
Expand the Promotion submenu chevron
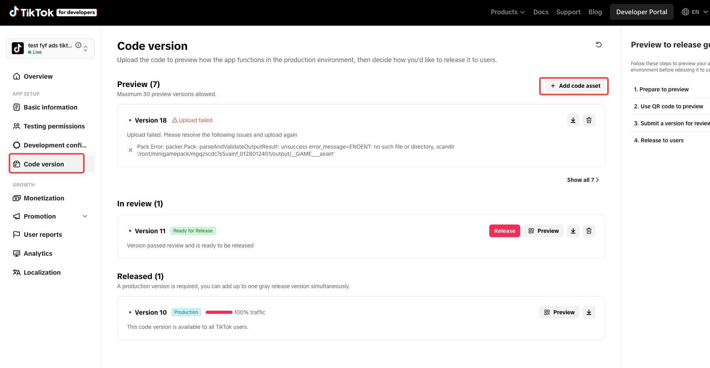85,216
